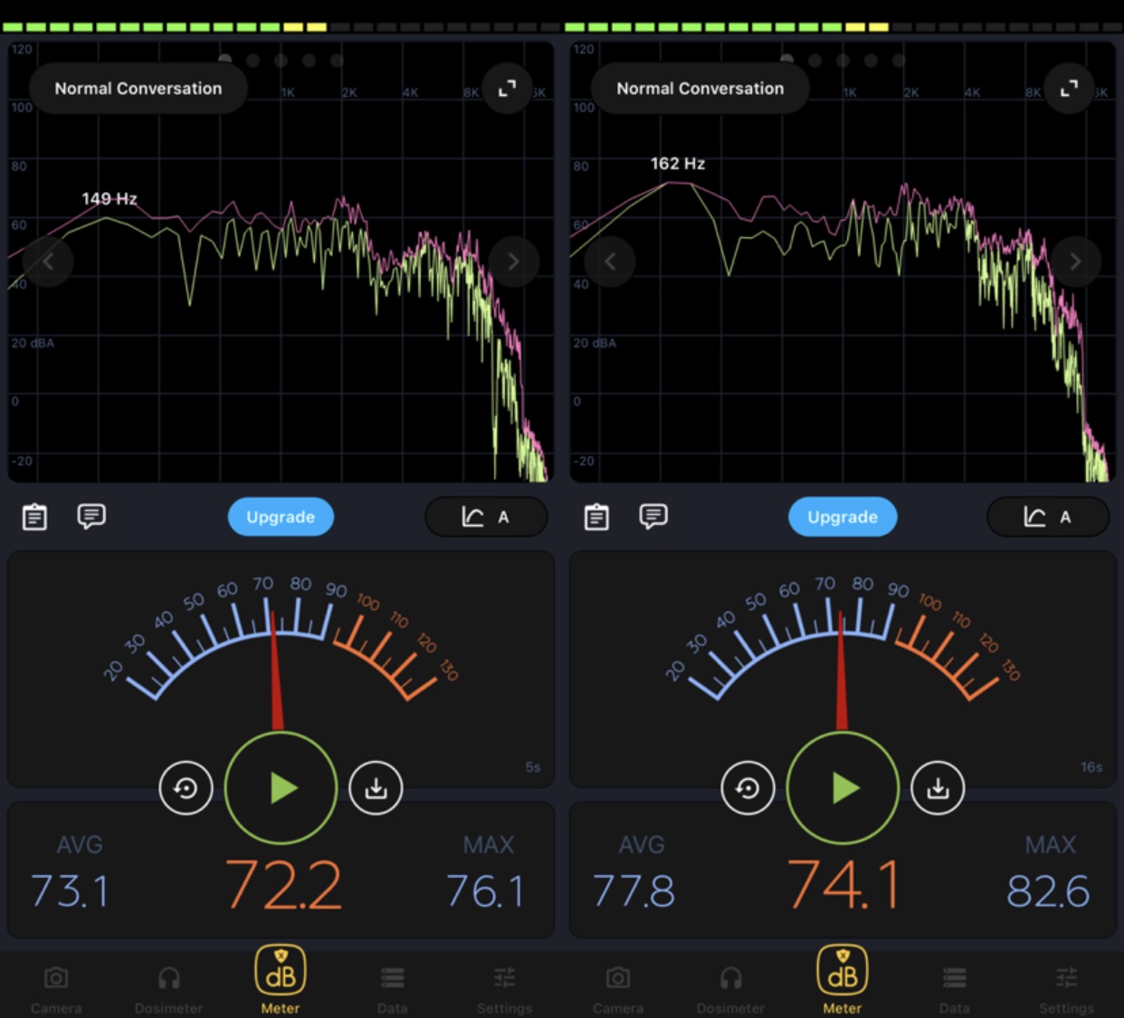Tap Normal Conversation label in right panel
The image size is (1124, 1018).
[700, 89]
